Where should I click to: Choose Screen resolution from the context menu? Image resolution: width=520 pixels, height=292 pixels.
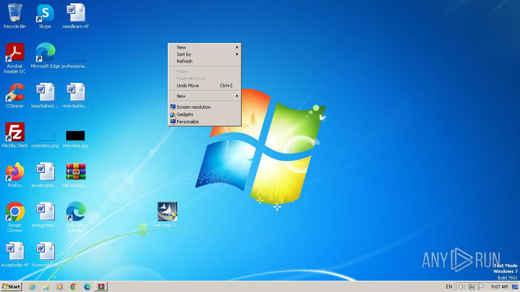coord(205,107)
